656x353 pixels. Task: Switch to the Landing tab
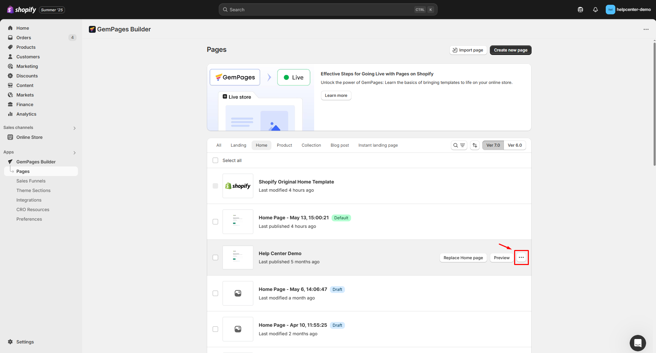tap(238, 145)
